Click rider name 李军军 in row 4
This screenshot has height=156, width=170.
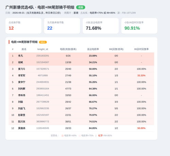(22, 76)
